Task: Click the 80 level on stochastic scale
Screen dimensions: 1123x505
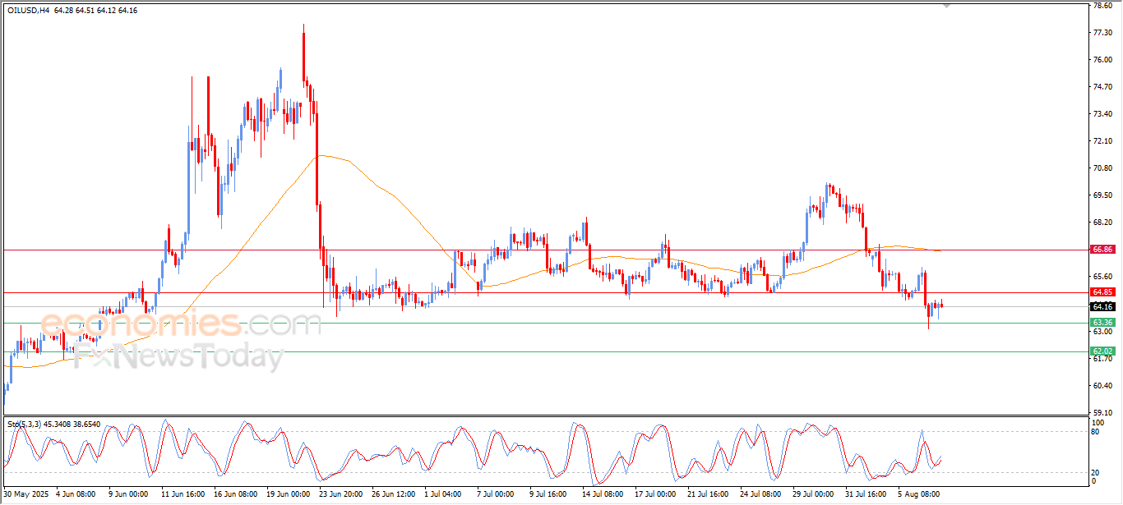Action: pyautogui.click(x=1097, y=431)
